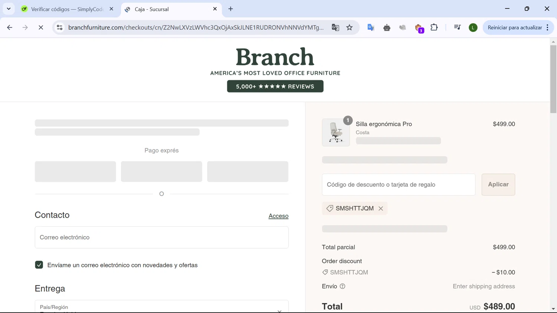This screenshot has width=557, height=313.
Task: Open the Google Translate extension icon
Action: pos(371,27)
